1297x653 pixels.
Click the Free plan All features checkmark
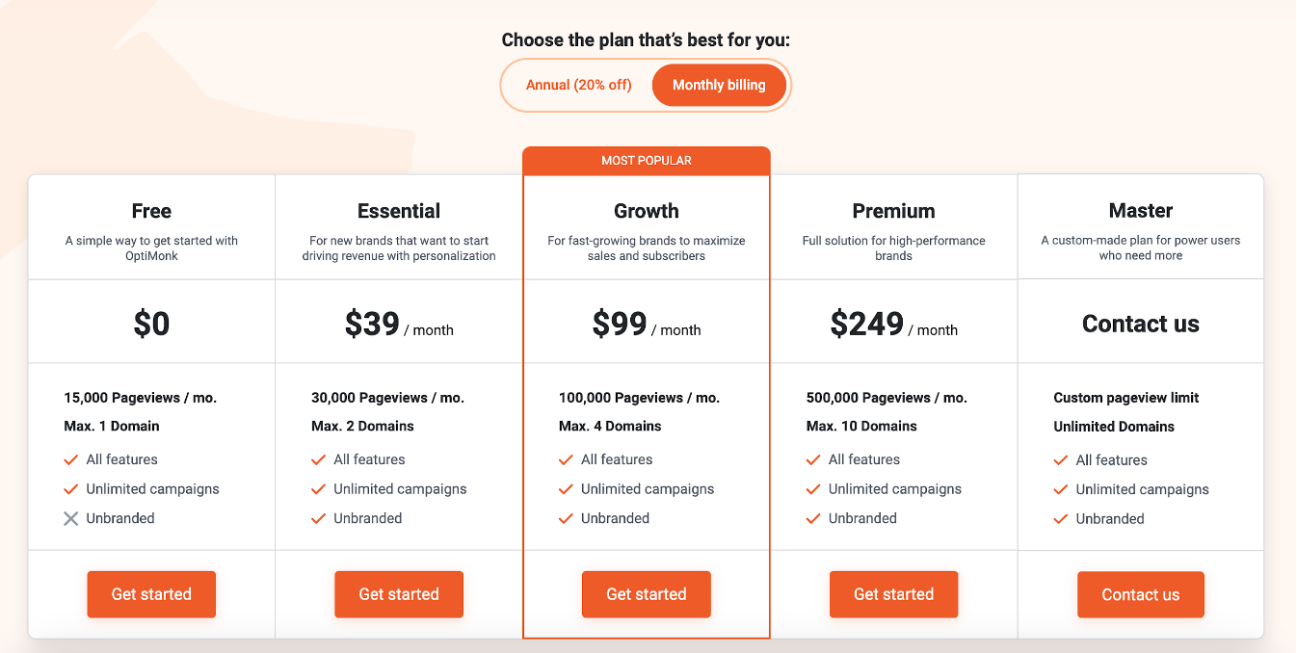coord(70,459)
